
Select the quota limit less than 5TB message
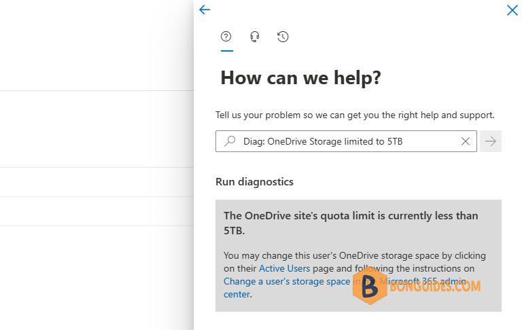[351, 223]
